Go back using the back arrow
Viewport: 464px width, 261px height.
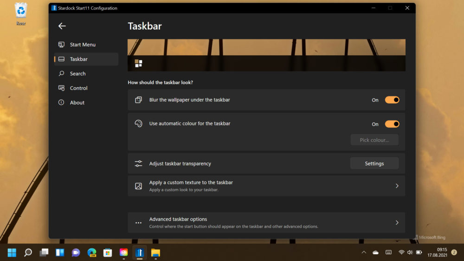coord(62,26)
